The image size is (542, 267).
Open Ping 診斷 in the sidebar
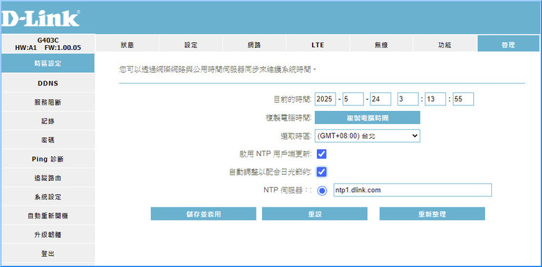point(48,160)
